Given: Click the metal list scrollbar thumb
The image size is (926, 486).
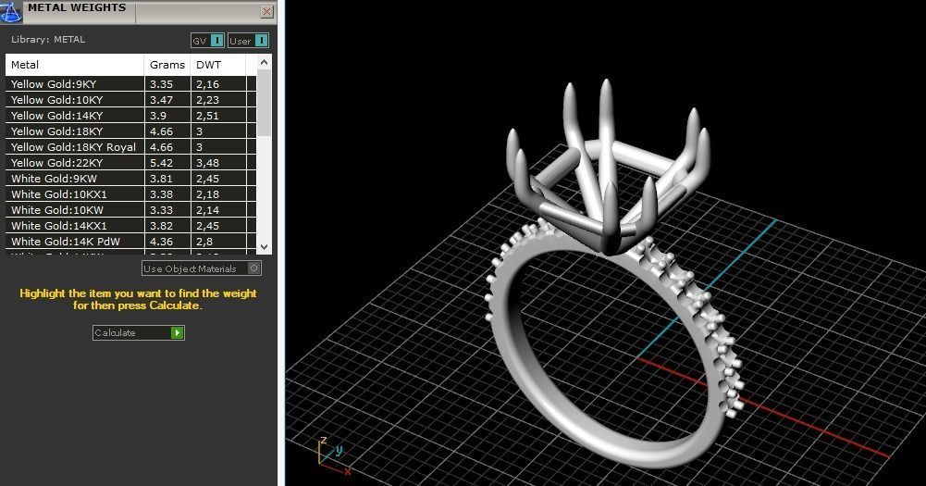Looking at the screenshot, I should pyautogui.click(x=264, y=103).
